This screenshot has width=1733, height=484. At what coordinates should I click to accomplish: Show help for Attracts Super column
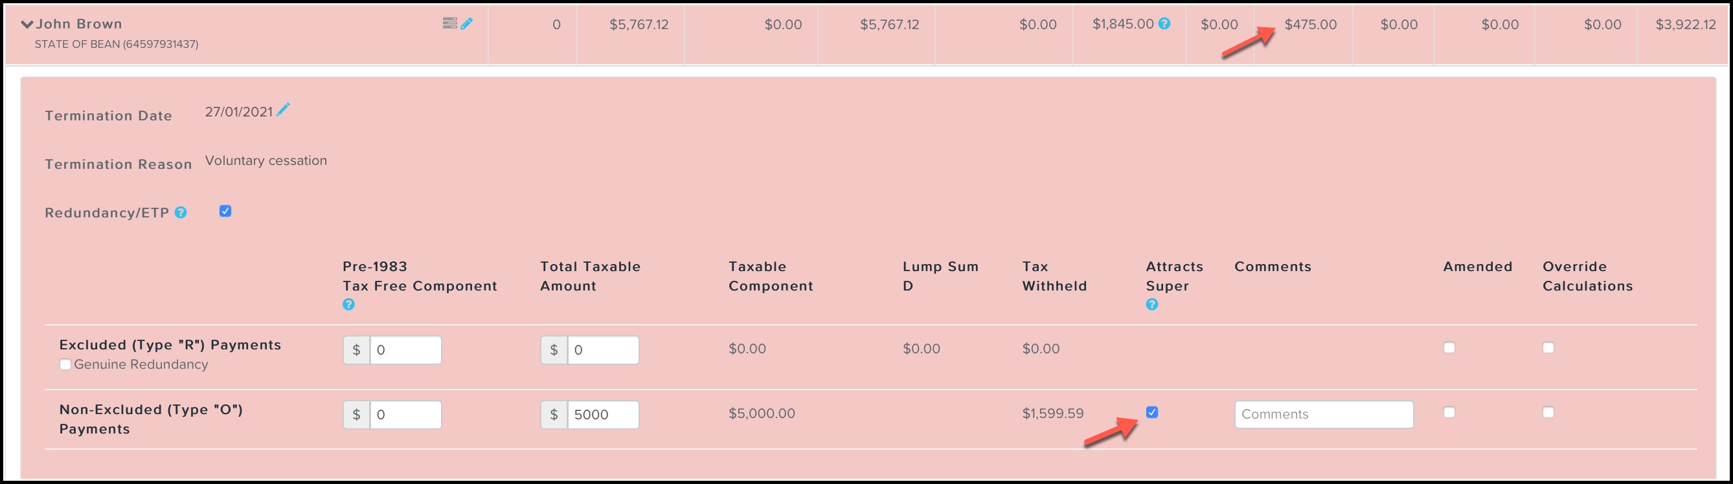[1151, 305]
